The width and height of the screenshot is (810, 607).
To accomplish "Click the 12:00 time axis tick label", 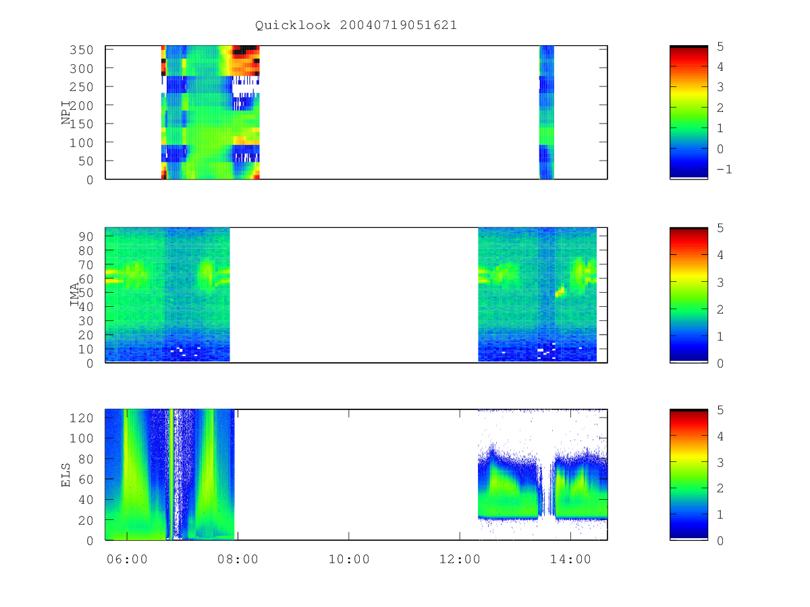I will (460, 558).
